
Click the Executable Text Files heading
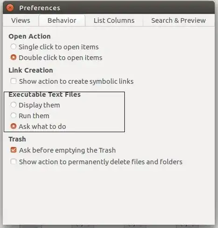[45, 94]
